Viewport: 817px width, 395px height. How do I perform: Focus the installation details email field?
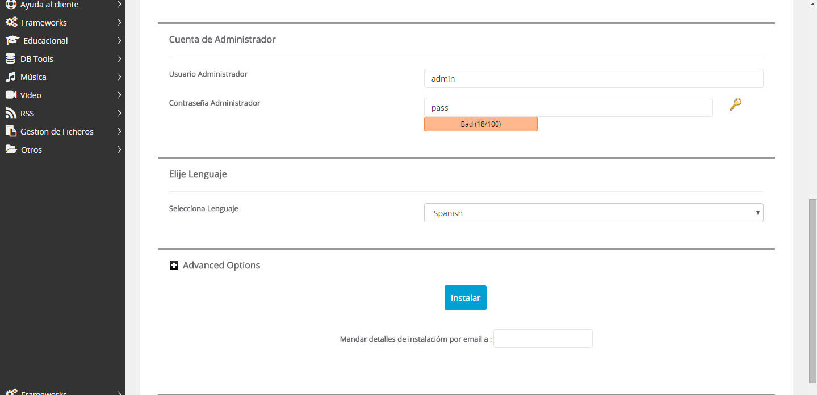(543, 339)
